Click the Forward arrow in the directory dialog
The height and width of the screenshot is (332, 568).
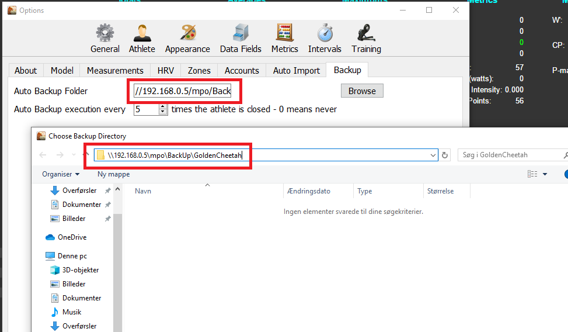coord(60,155)
